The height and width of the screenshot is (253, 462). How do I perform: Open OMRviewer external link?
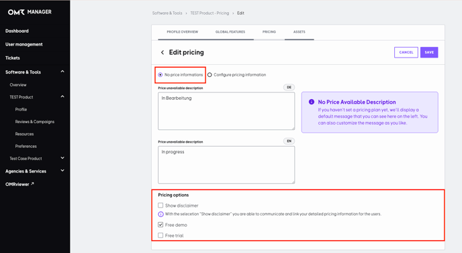[x=19, y=184]
